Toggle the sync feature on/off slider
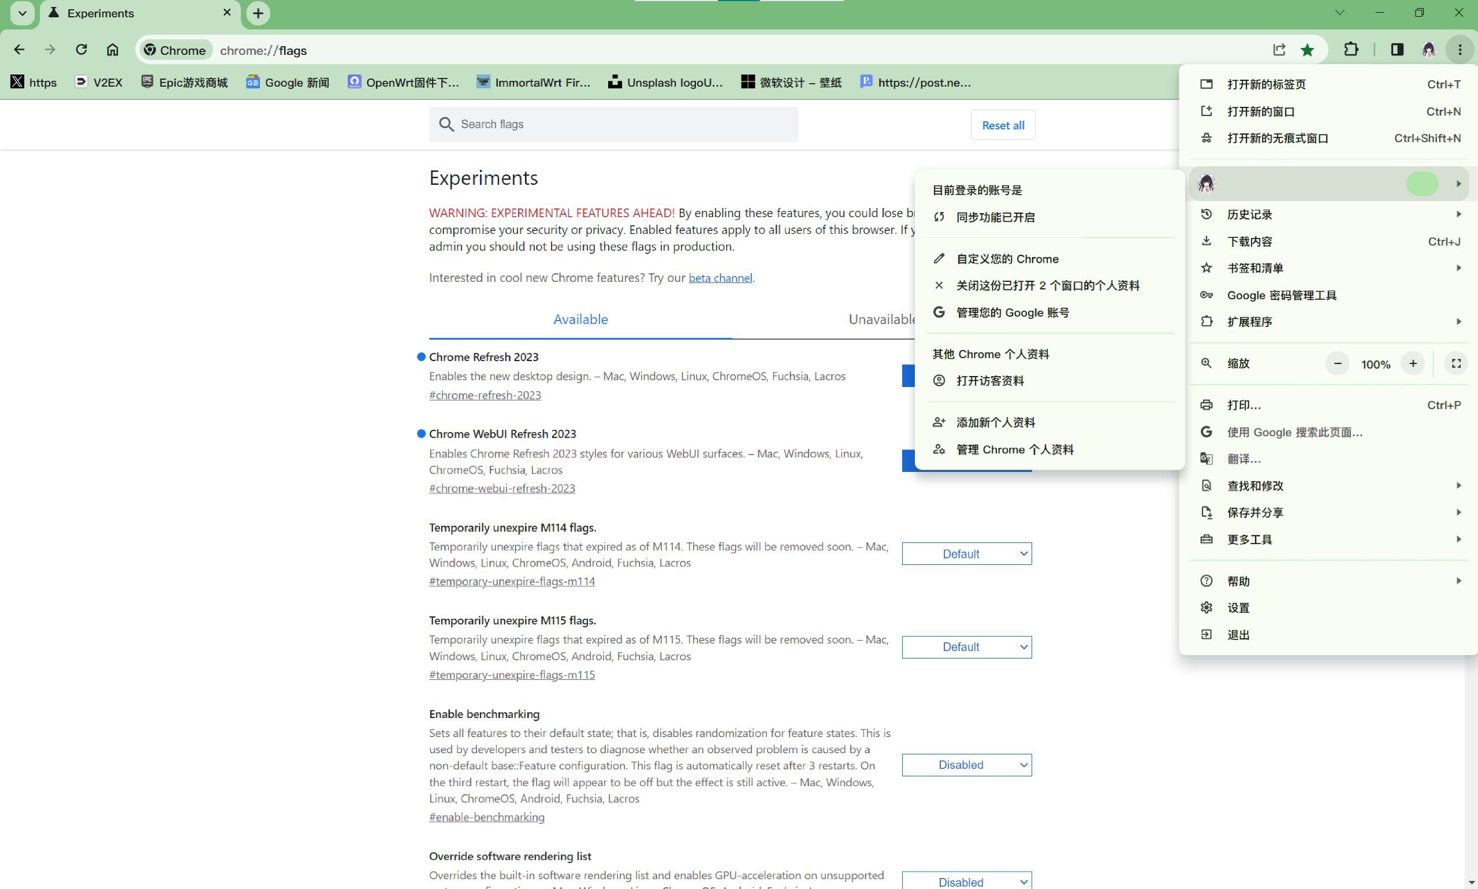 pos(1423,183)
